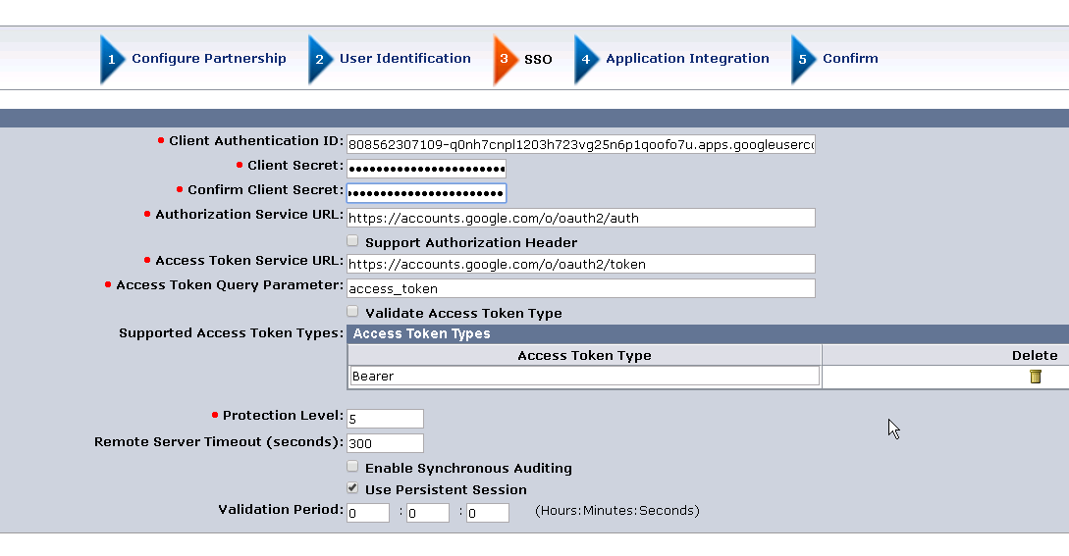Click the step 4 blue arrow icon
Screen dimensions: 1069x556
tap(586, 59)
